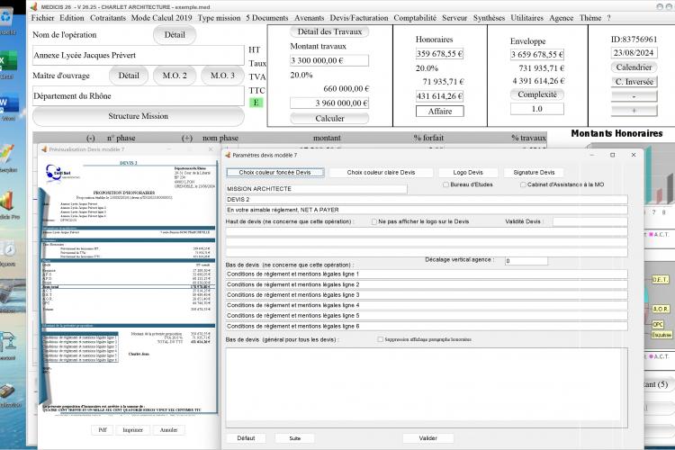Open the 5 Documents menu
This screenshot has height=450, width=675.
267,18
